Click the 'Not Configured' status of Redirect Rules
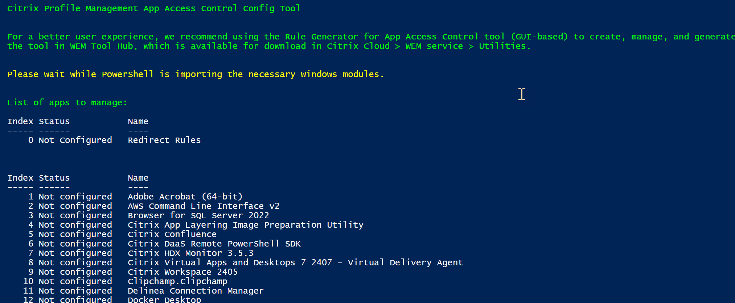735x303 pixels. tap(75, 140)
